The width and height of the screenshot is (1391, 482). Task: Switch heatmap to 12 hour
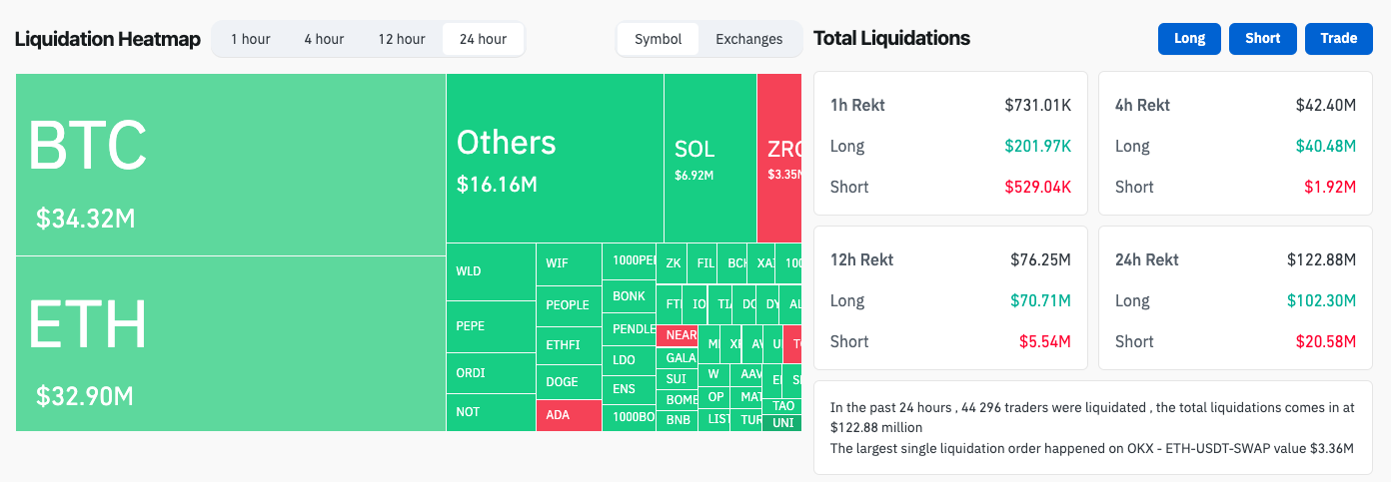tap(401, 39)
